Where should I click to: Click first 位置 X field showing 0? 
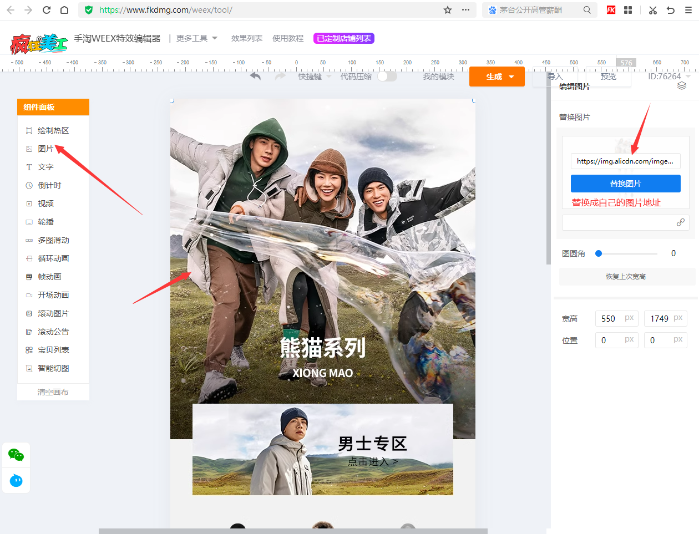coord(617,340)
